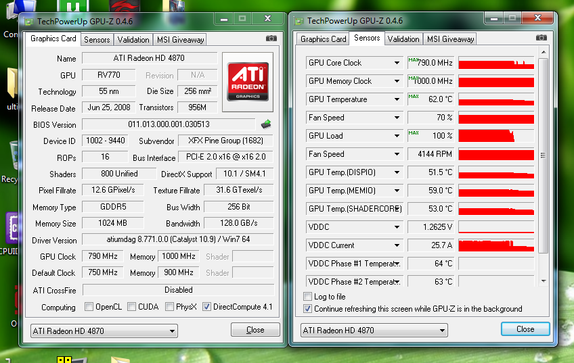Uncheck Continue refreshing in background option

tap(309, 309)
